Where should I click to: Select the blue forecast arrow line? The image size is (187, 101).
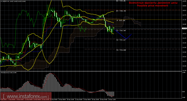[x=123, y=34]
